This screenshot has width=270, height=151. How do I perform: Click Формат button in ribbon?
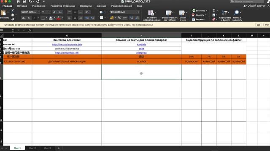pyautogui.click(x=199, y=19)
